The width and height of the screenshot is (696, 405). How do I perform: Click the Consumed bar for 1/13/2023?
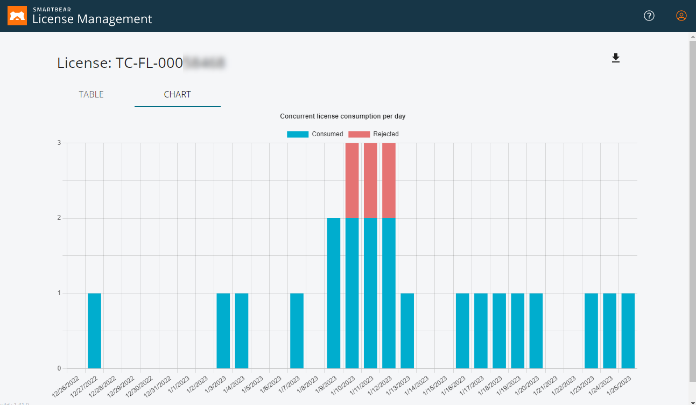(407, 331)
